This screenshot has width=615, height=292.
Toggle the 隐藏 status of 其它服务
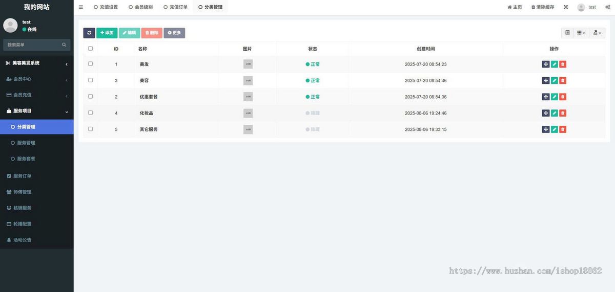pyautogui.click(x=313, y=129)
